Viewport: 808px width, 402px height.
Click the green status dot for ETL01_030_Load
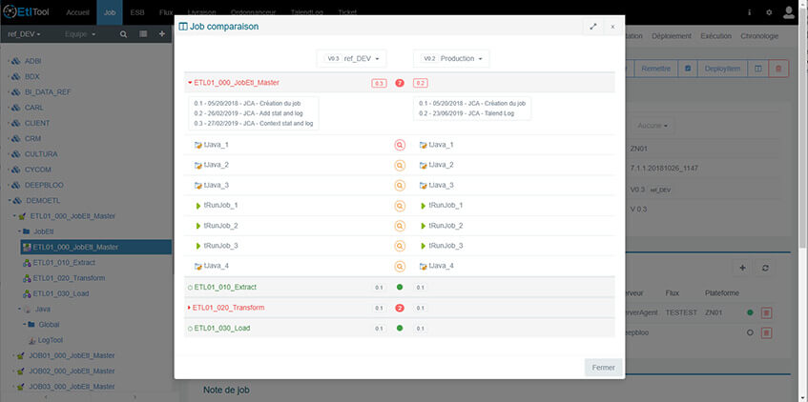[x=400, y=328]
